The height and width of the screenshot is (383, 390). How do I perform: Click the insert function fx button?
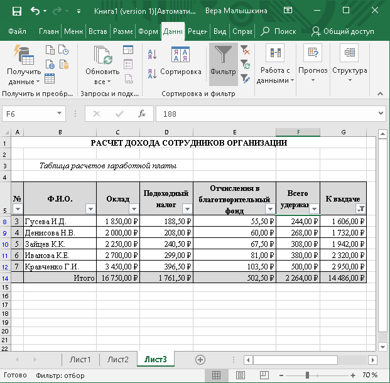point(142,114)
